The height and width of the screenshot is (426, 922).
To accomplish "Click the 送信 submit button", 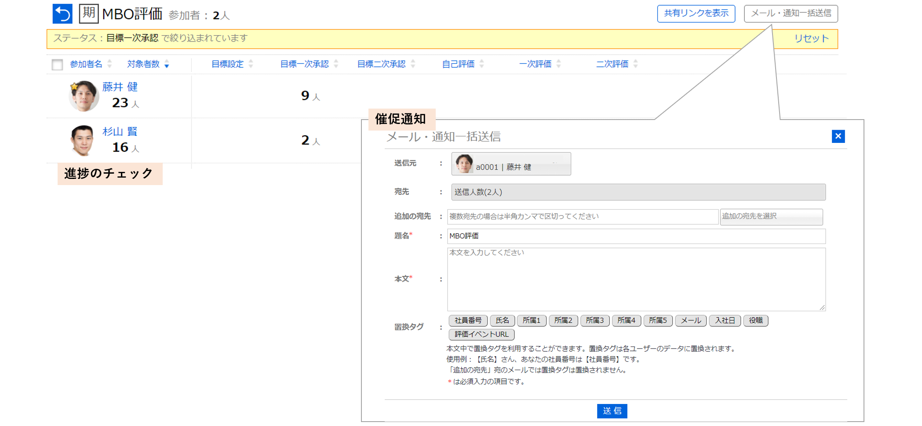I will 612,411.
